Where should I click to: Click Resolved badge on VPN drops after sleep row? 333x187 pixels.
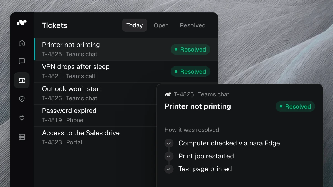point(190,72)
